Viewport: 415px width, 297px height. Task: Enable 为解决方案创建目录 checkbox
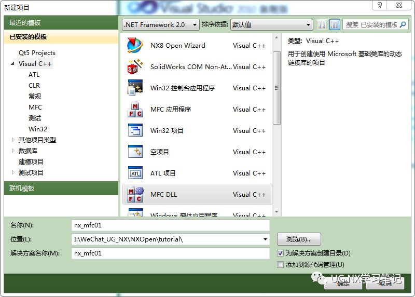click(x=280, y=253)
